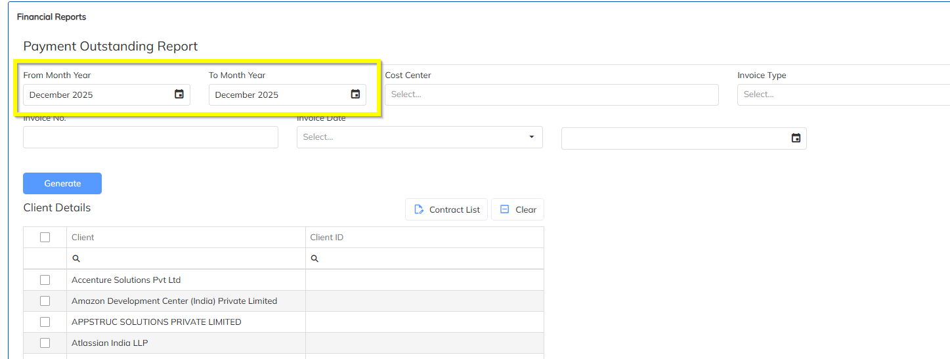The width and height of the screenshot is (950, 359).
Task: Check the Accenture Solutions Pvt Ltd checkbox
Action: [45, 280]
